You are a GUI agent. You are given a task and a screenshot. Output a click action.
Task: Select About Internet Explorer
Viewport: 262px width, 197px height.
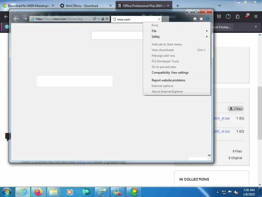click(177, 92)
